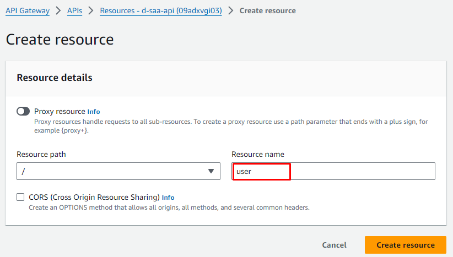This screenshot has width=453, height=257.
Task: Click the chevron after APIs breadcrumb
Action: pos(91,10)
